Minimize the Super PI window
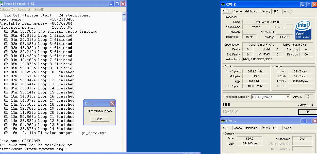Image resolution: width=317 pixels, height=154 pixels. tap(111, 4)
